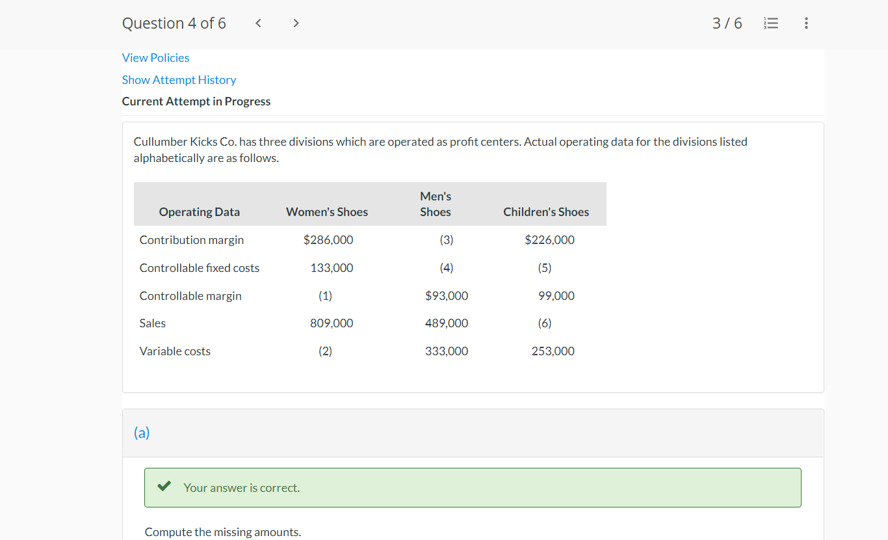Click the Your answer is correct message
The width and height of the screenshot is (888, 540).
tap(242, 488)
